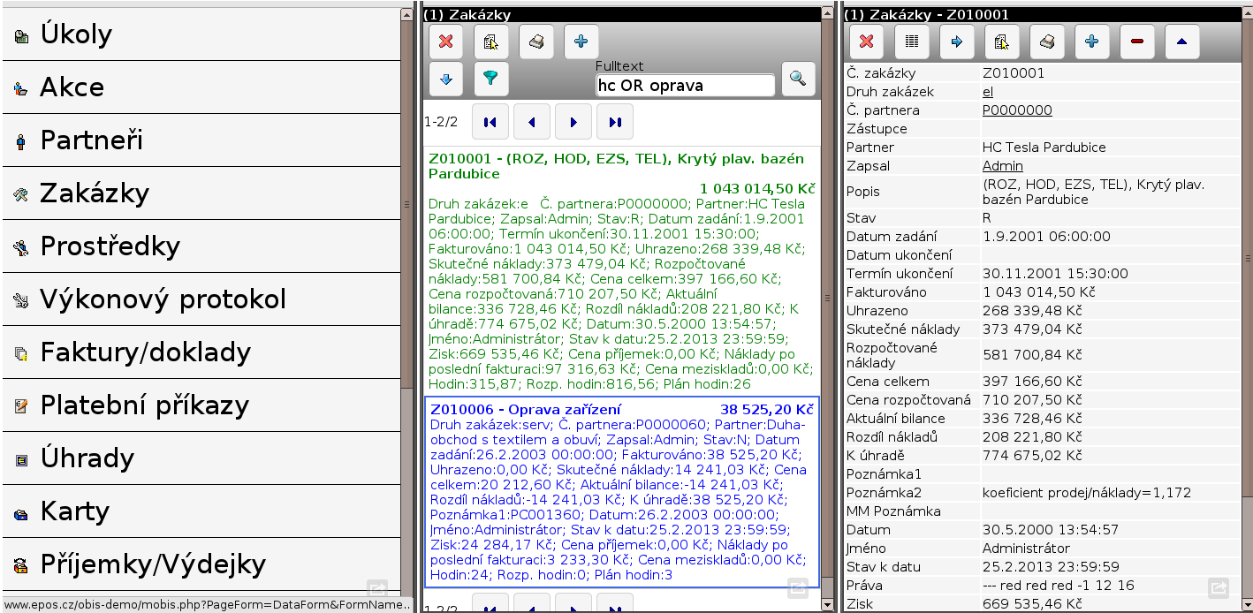The image size is (1253, 613).
Task: Click the blue plus in Zakázky list toolbar
Action: [x=581, y=42]
